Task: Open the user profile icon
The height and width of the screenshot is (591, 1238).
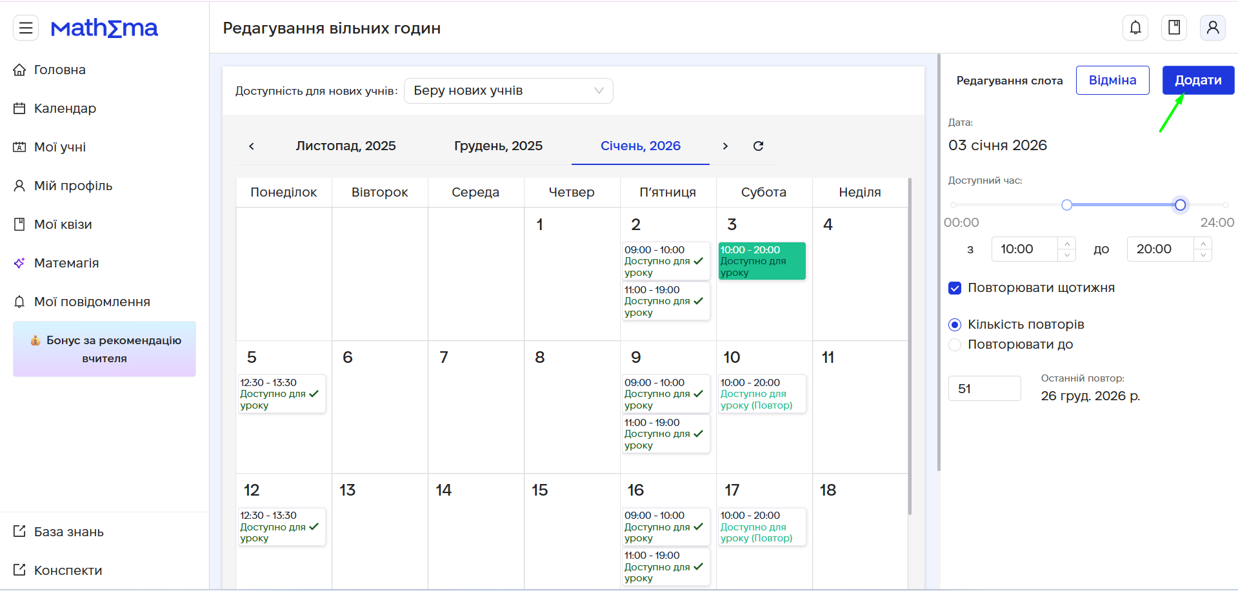Action: (x=1213, y=28)
